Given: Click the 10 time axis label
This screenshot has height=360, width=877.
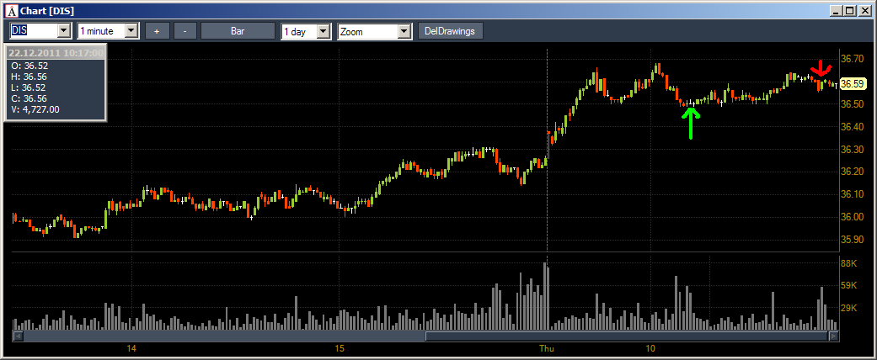Looking at the screenshot, I should [x=650, y=349].
